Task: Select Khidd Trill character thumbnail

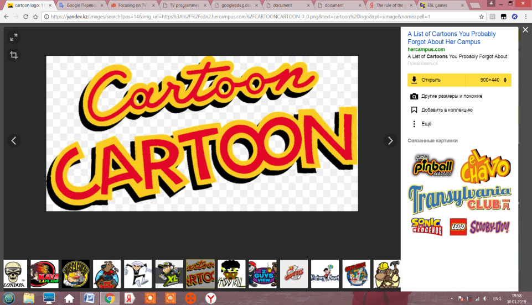Action: 231,274
